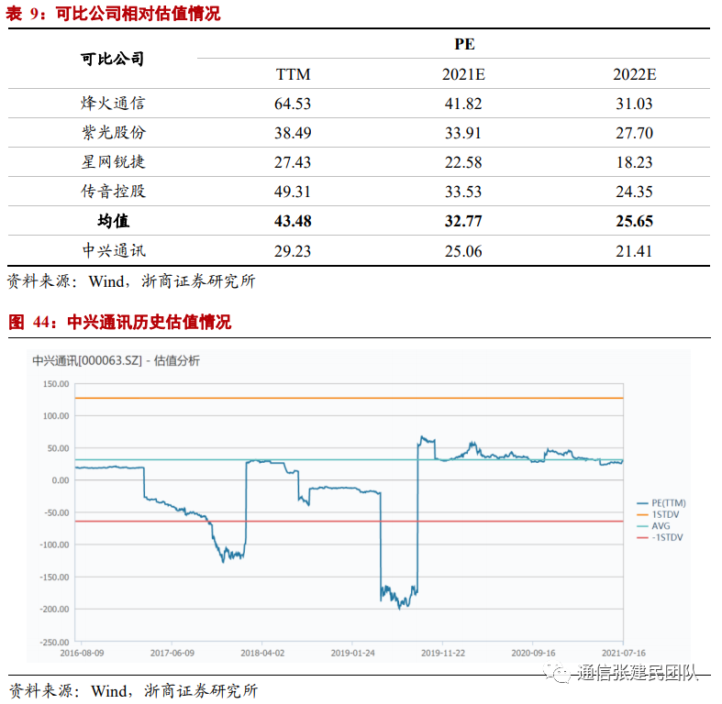Click the '紫光股份' row label
Image resolution: width=722 pixels, height=704 pixels.
[113, 133]
